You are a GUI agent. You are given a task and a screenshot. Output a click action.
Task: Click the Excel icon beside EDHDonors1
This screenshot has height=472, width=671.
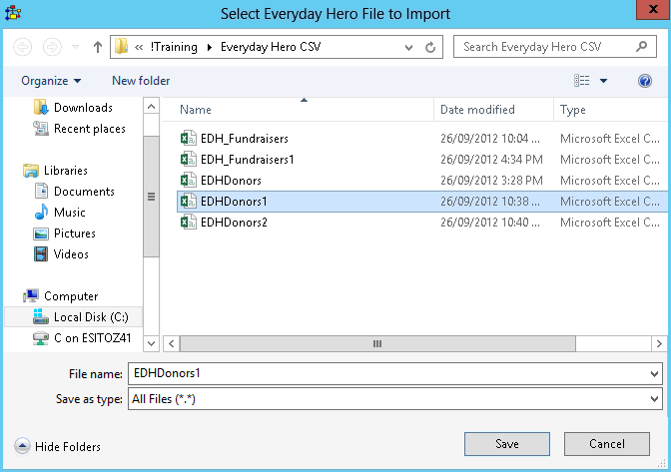(x=189, y=201)
